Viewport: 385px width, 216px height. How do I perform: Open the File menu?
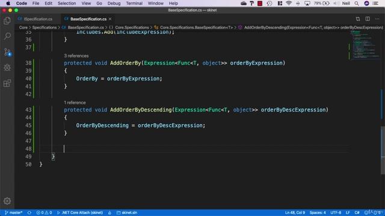pos(35,3)
